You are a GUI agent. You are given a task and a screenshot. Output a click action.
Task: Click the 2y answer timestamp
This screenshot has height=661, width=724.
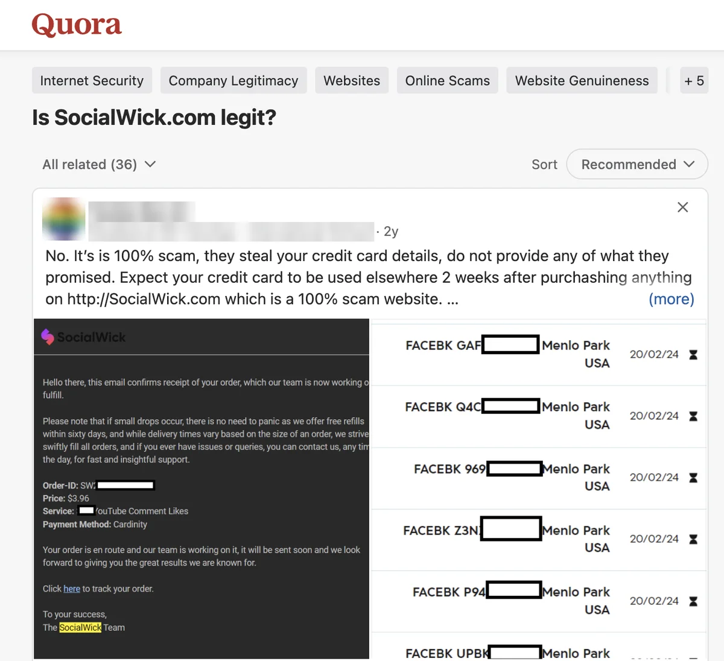point(391,232)
